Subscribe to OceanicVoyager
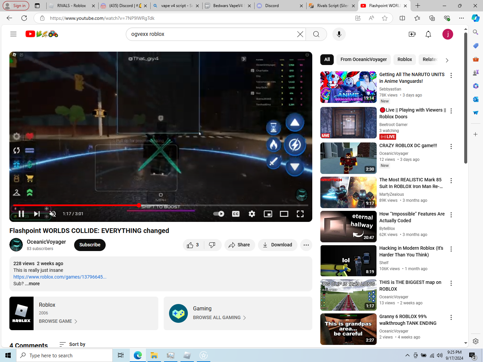 point(90,245)
